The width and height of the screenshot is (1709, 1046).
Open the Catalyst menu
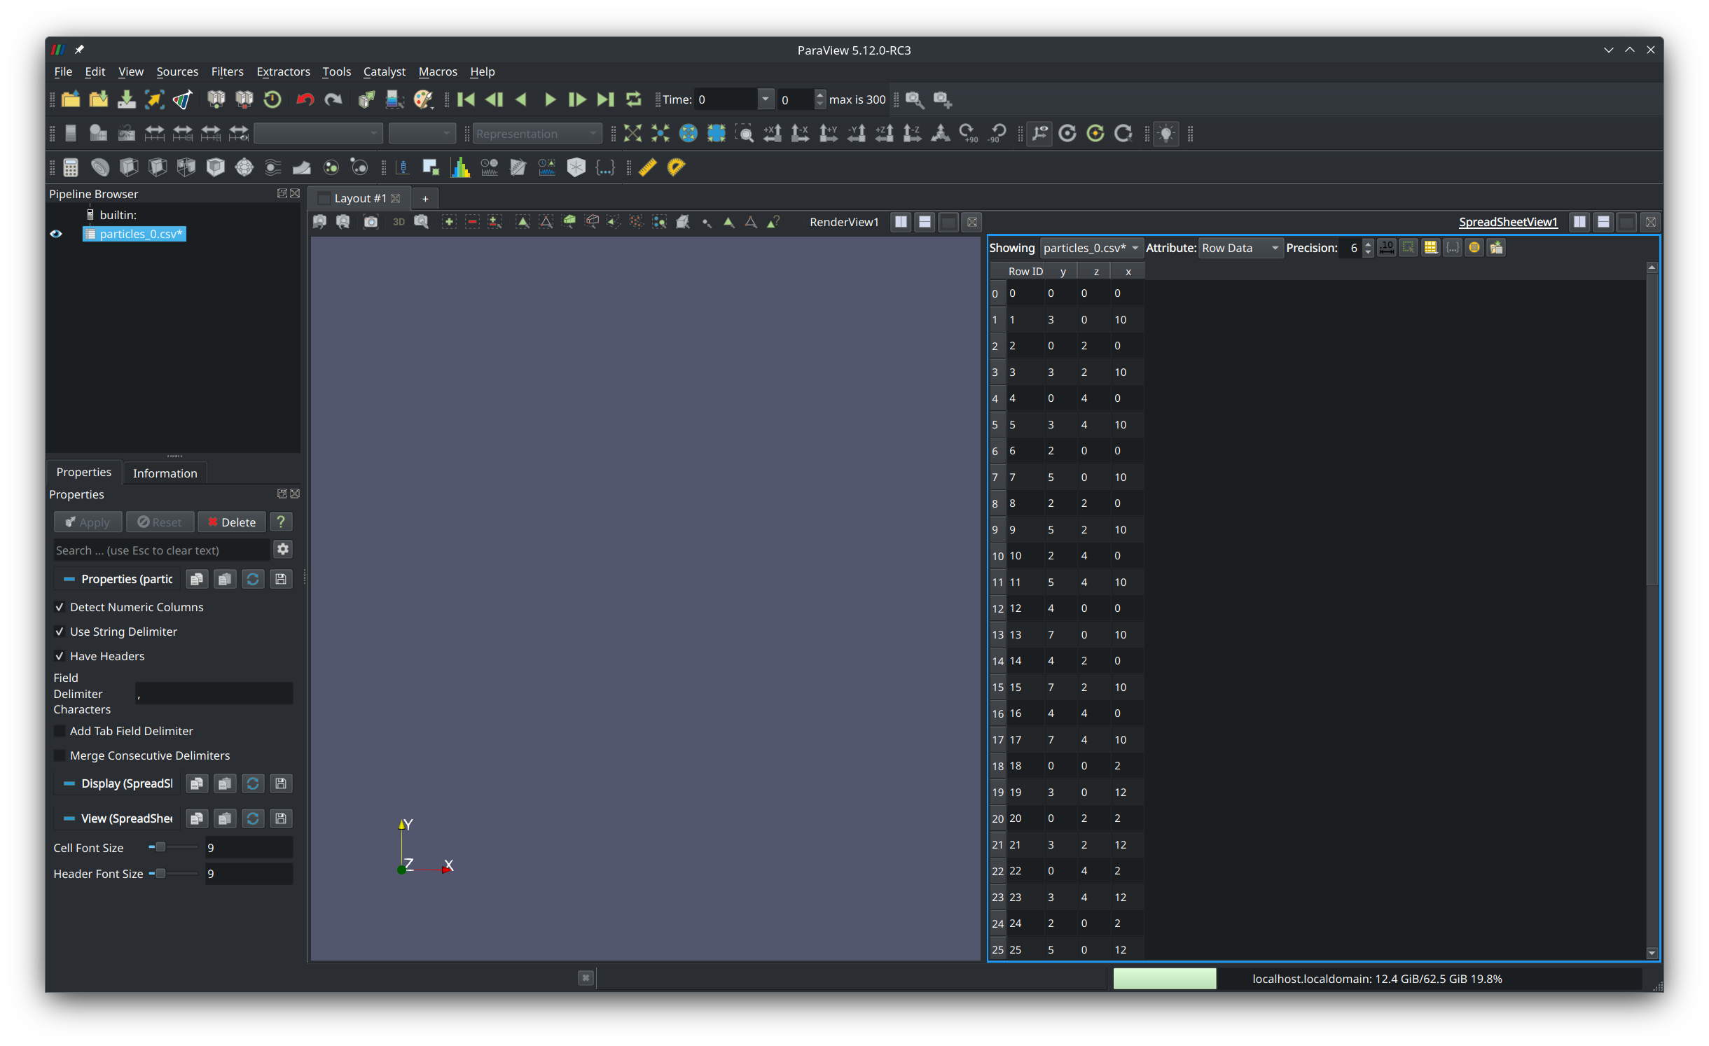384,71
